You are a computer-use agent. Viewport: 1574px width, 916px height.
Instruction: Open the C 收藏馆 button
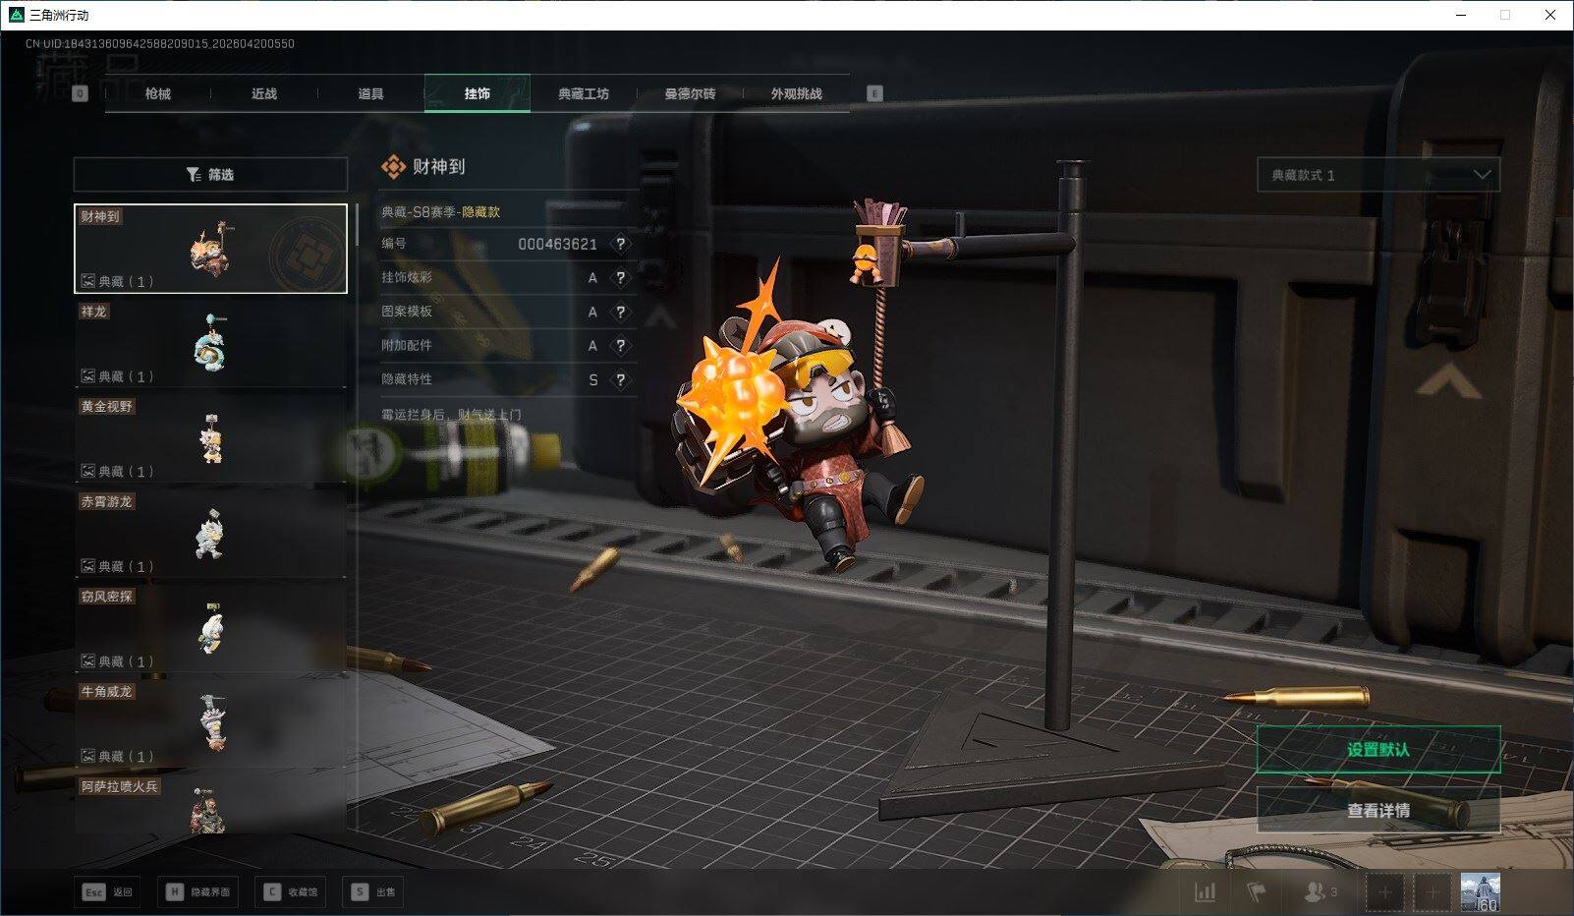(x=290, y=891)
